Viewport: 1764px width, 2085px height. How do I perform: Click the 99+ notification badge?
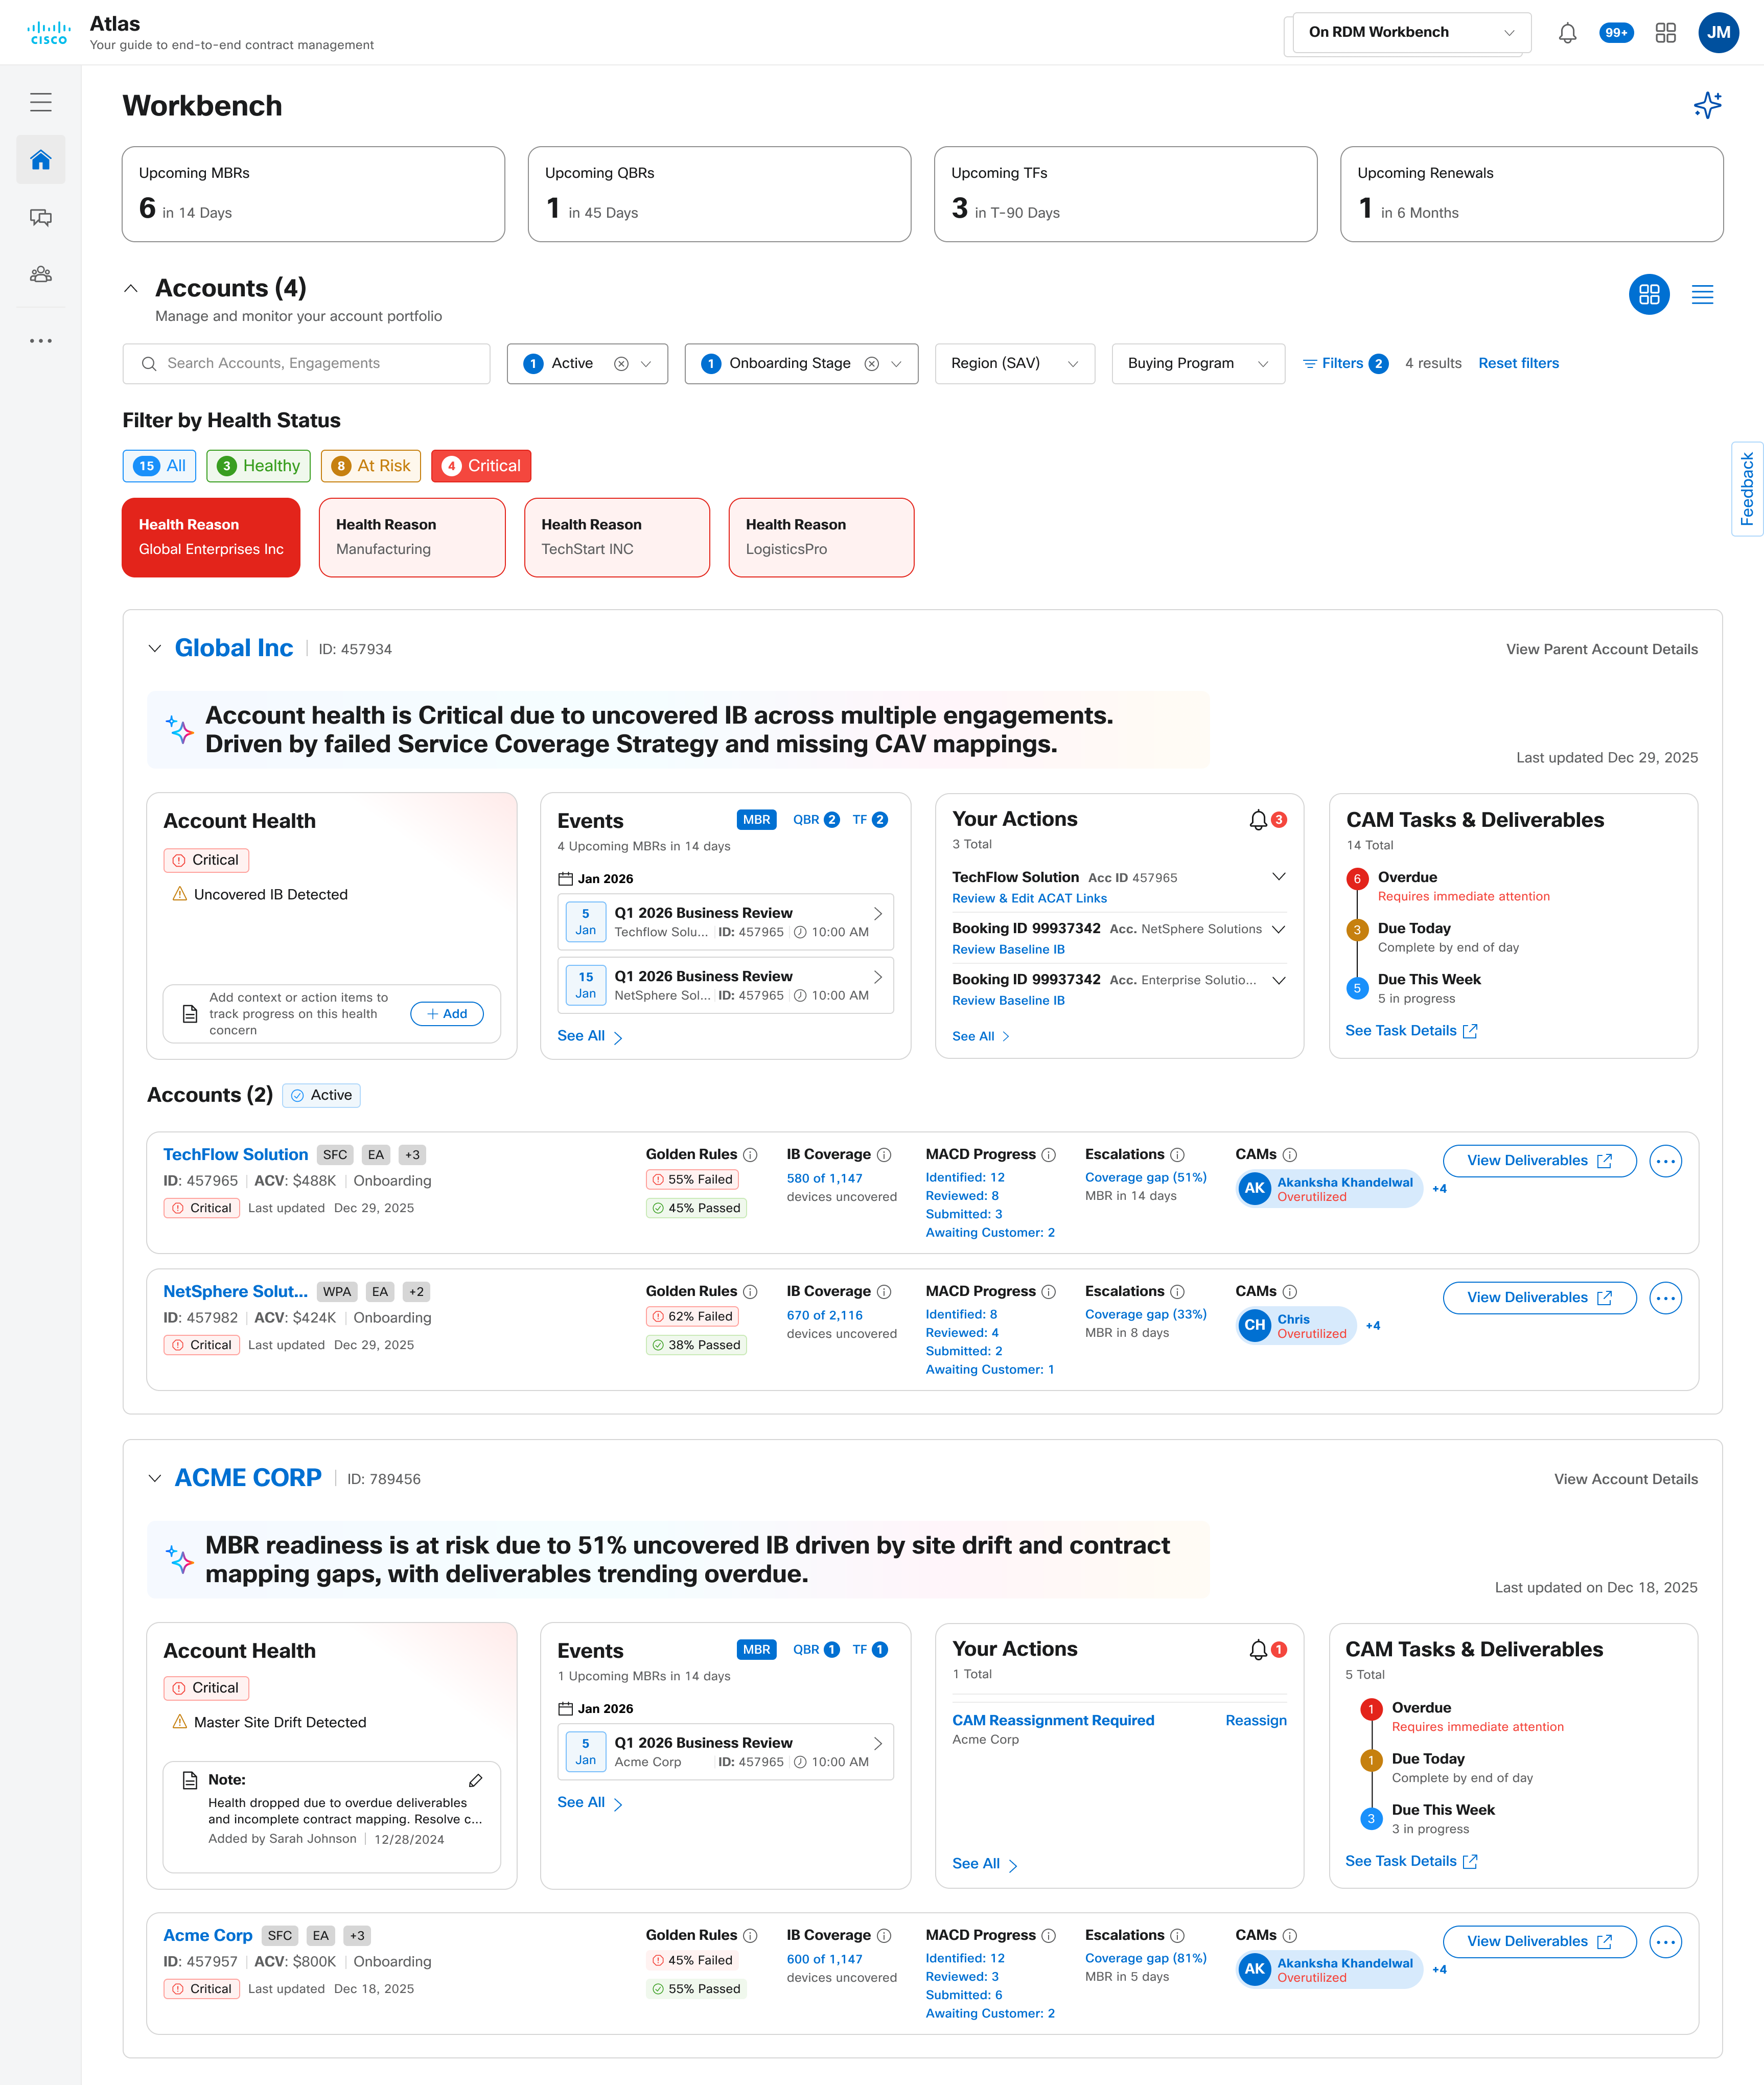click(x=1616, y=33)
